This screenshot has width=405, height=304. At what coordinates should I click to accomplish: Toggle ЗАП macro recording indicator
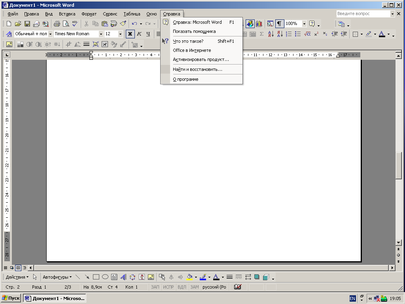coord(155,287)
